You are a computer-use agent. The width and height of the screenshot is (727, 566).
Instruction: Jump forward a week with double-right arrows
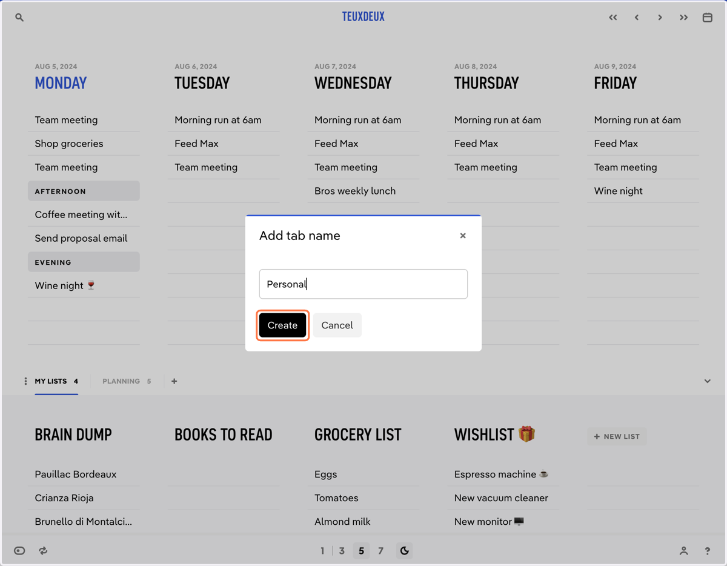pos(683,18)
